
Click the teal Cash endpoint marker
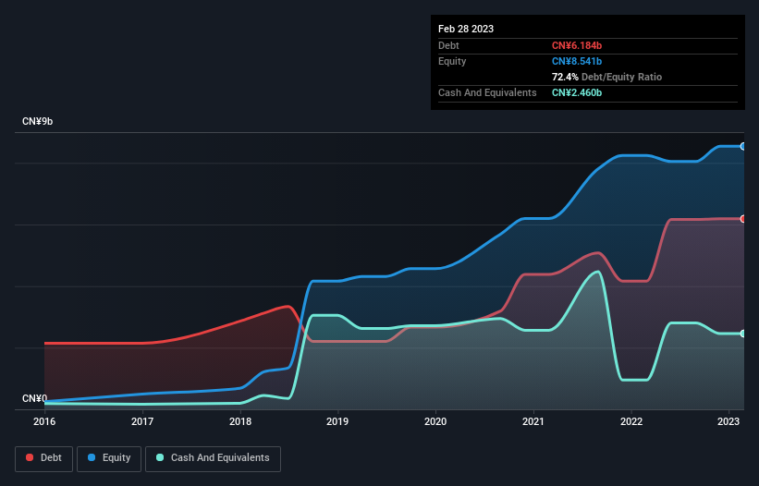[743, 334]
